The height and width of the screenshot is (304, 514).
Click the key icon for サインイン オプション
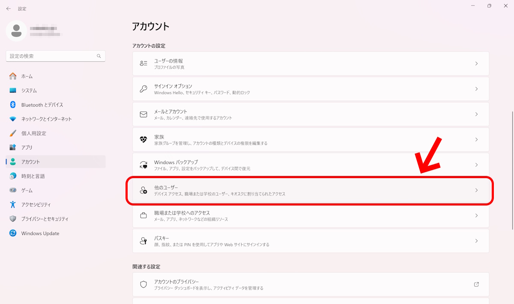click(143, 89)
